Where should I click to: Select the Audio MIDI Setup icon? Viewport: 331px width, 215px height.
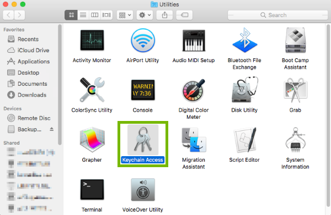pos(194,40)
